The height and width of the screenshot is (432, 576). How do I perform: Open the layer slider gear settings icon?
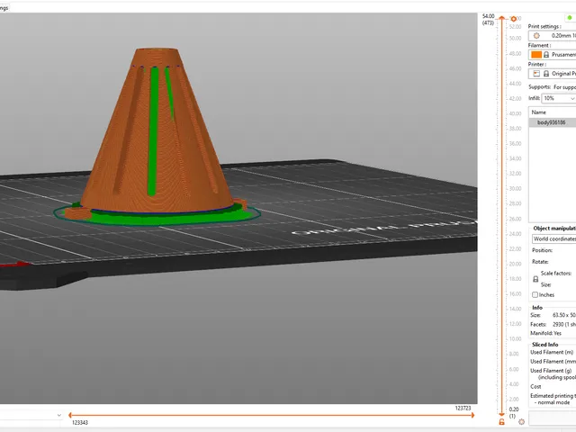click(522, 422)
